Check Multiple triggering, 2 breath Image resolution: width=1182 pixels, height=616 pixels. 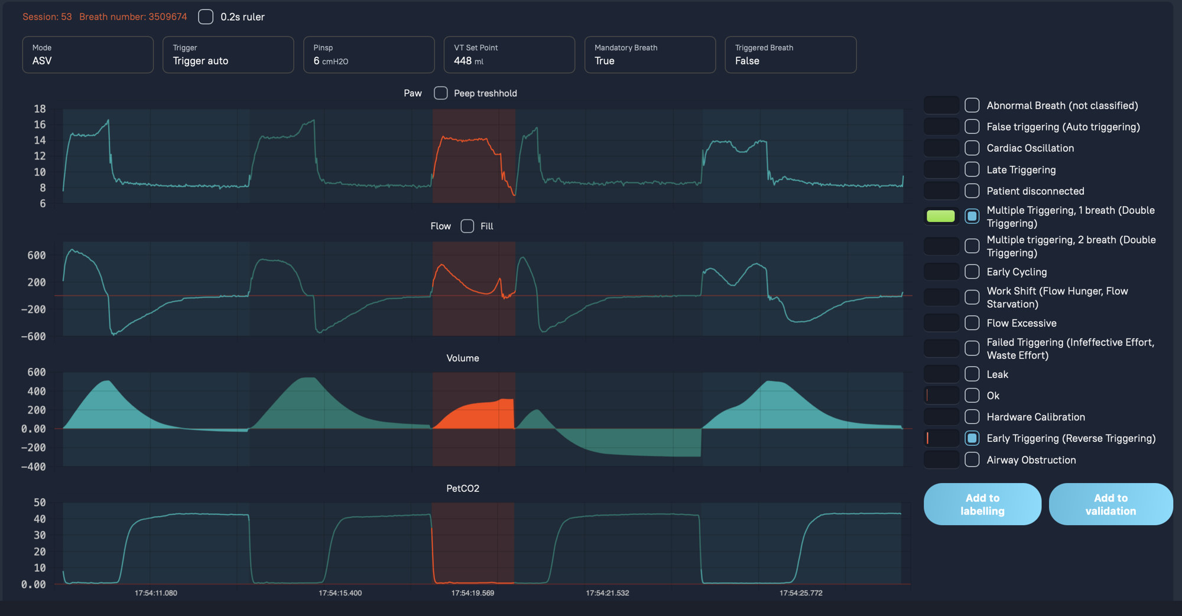pyautogui.click(x=972, y=246)
